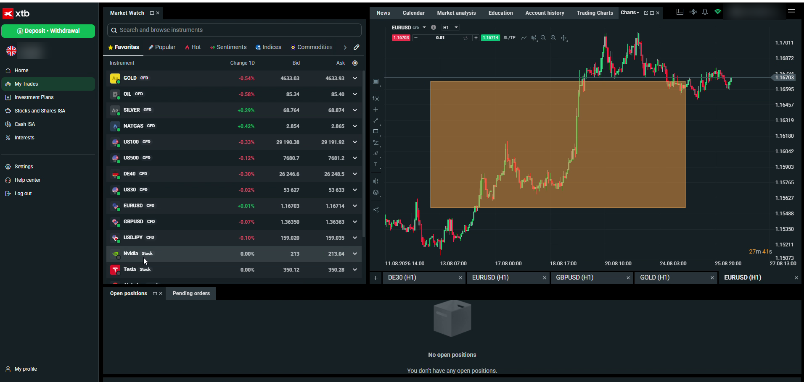Screen dimensions: 804x382
Task: Switch to the Hot tab
Action: (x=193, y=47)
